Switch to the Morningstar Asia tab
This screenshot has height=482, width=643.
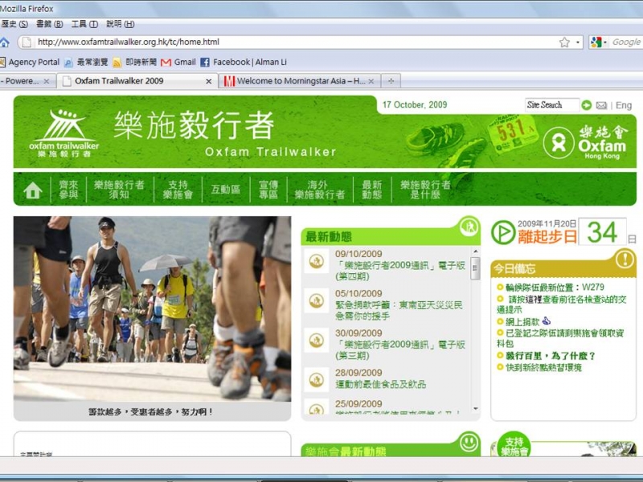tap(295, 81)
